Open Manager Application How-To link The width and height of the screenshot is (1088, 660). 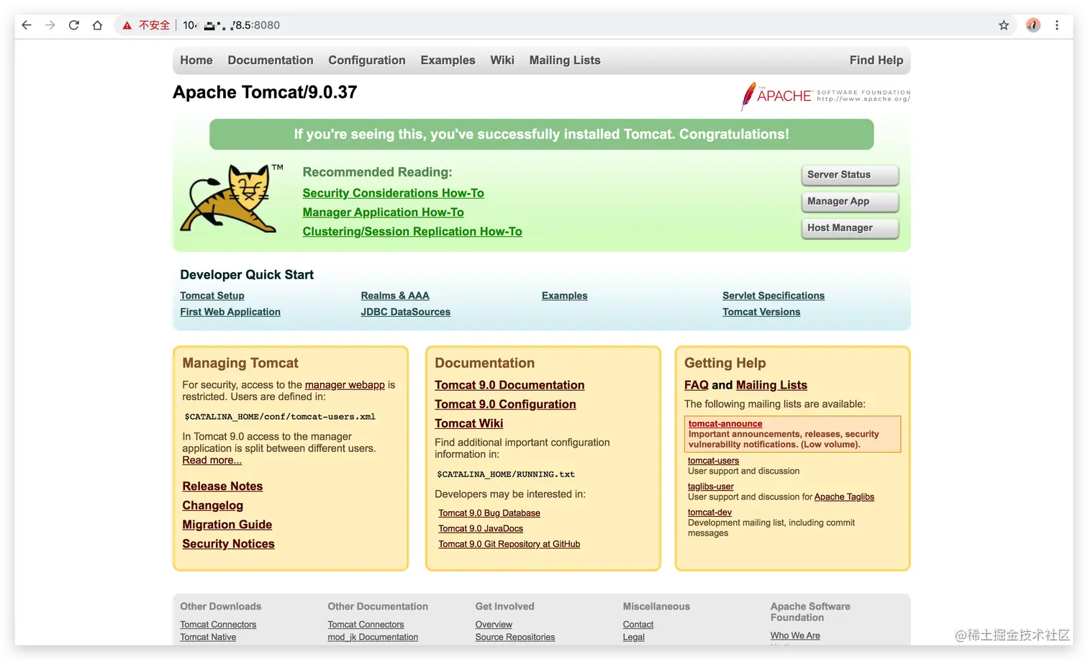(383, 212)
